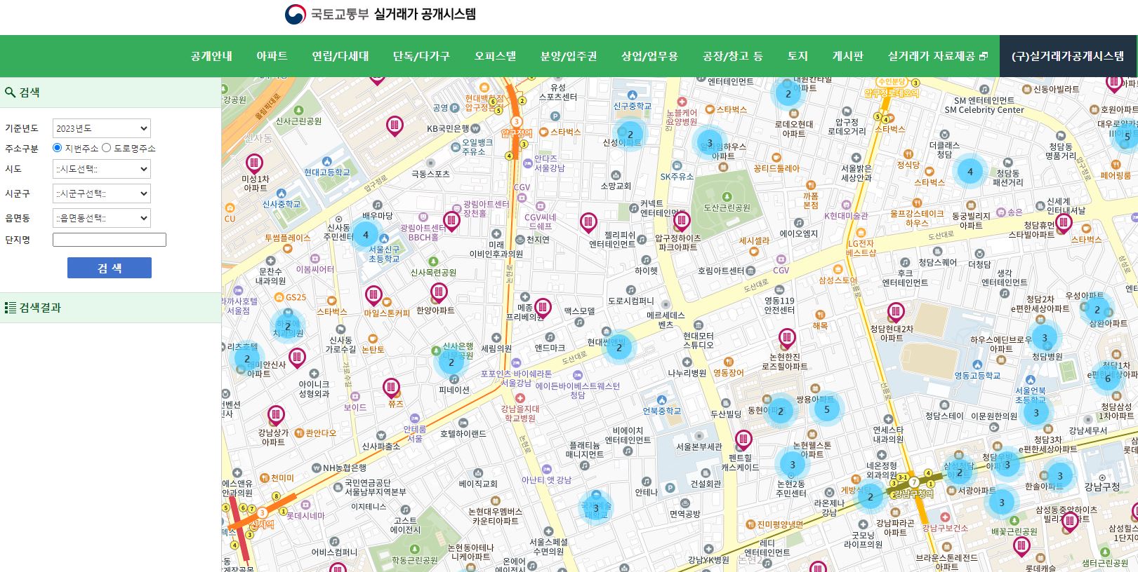The height and width of the screenshot is (572, 1138).
Task: Click the 검색 panel header
Action: pos(110,93)
